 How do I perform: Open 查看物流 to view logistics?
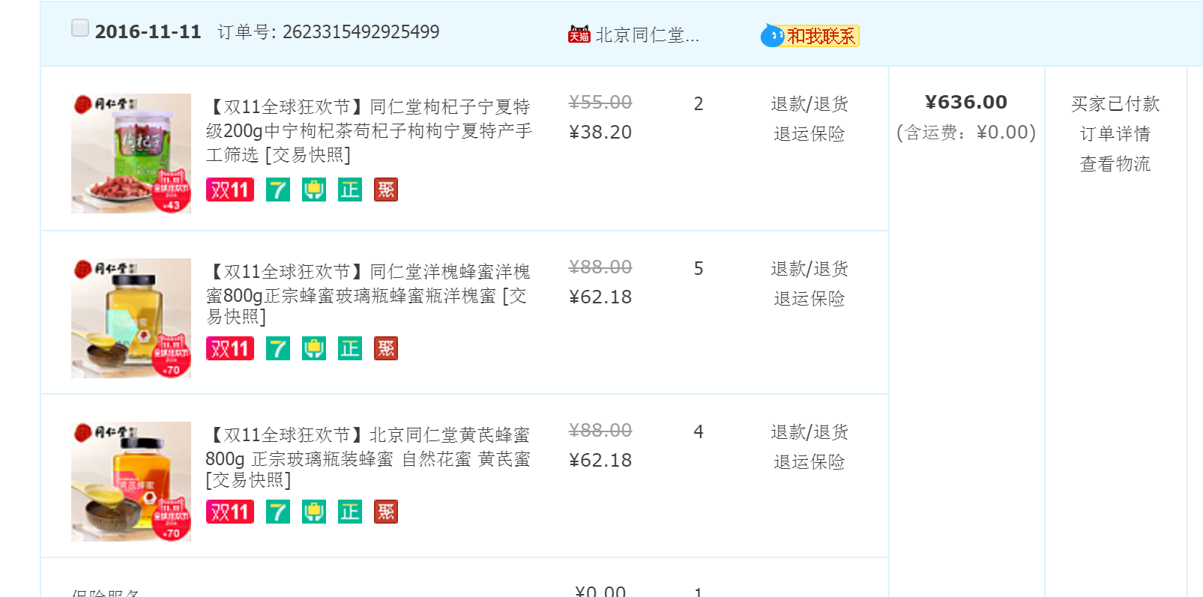click(1115, 163)
